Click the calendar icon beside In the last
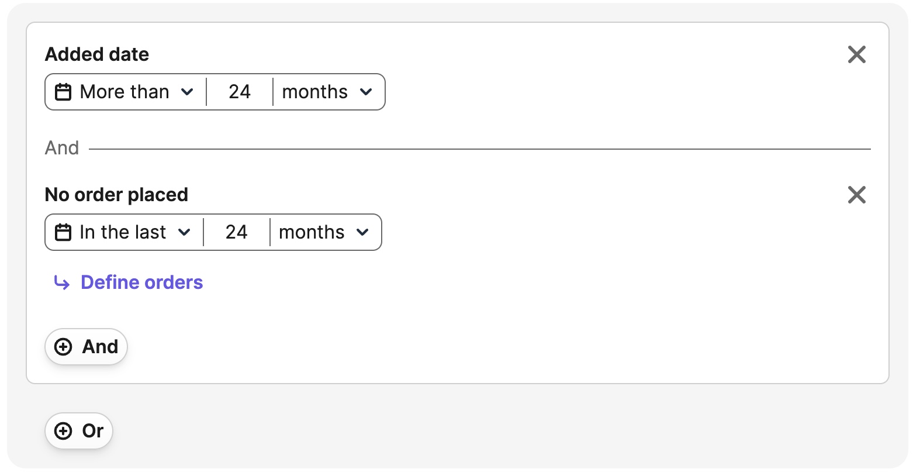 tap(63, 232)
